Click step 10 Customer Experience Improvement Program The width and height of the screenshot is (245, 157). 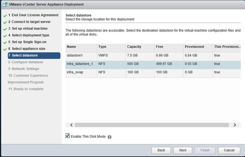click(28, 79)
